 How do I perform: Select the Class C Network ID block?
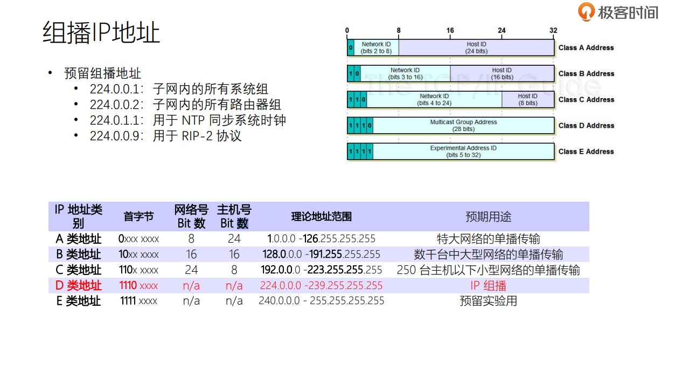click(x=434, y=100)
